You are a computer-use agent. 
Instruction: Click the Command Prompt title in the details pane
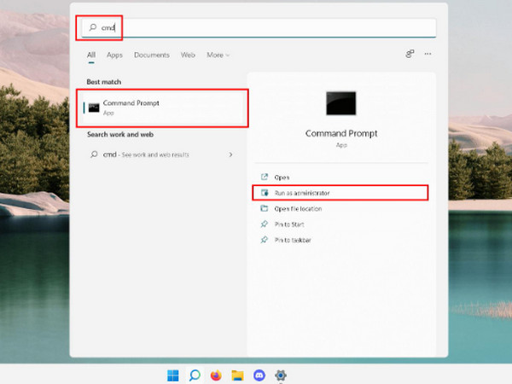(341, 134)
